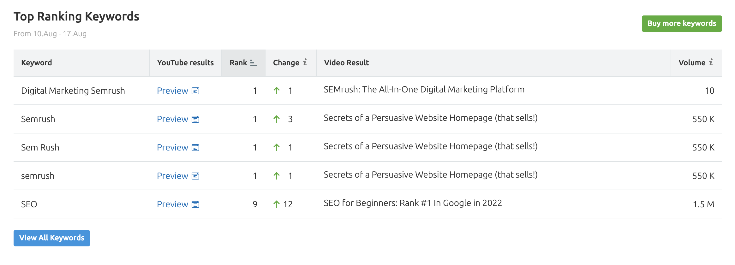Click Buy more keywords
Viewport: 735px width, 265px height.
[682, 23]
